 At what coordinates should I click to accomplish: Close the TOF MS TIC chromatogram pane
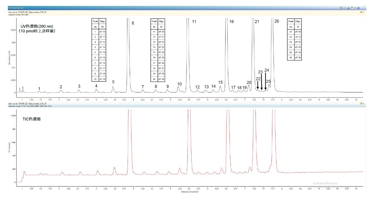(363, 104)
